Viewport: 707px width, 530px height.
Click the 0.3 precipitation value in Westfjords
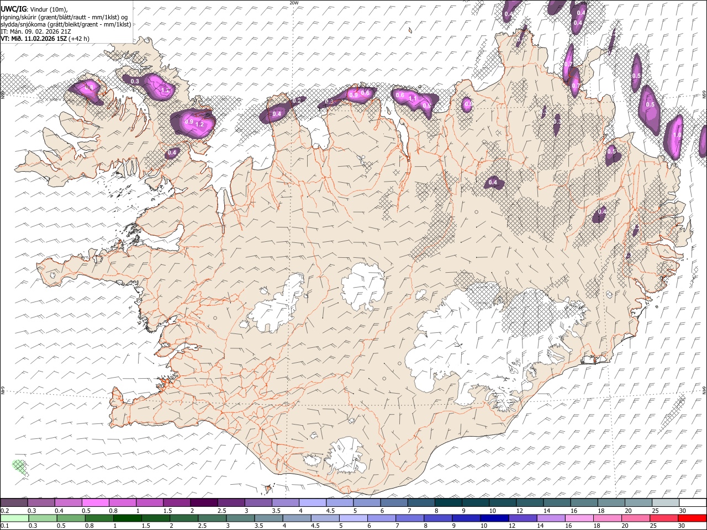(x=135, y=81)
